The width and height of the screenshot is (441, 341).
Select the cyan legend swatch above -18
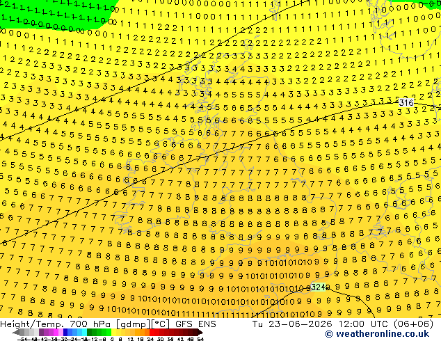click(85, 332)
